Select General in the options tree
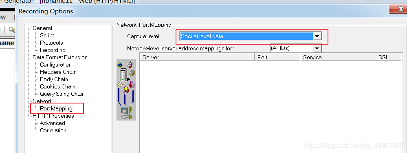The width and height of the screenshot is (407, 153). coord(42,28)
